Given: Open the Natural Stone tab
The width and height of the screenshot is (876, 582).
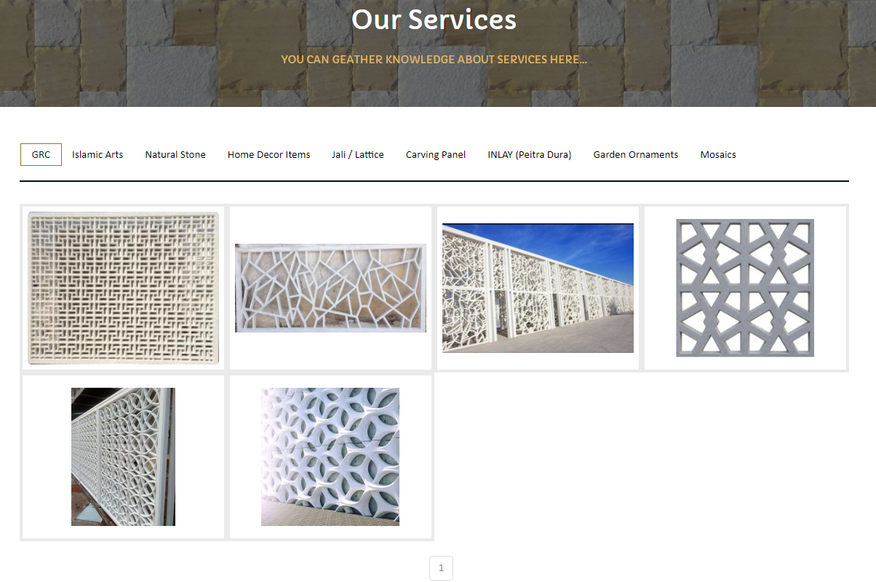Looking at the screenshot, I should point(175,154).
